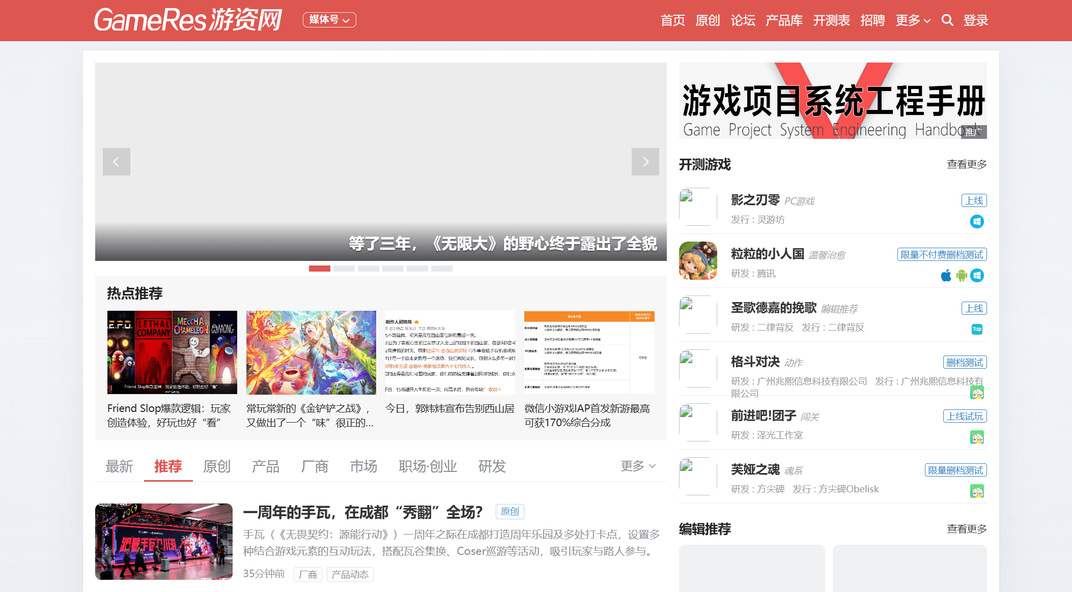1072x592 pixels.
Task: Select the first carousel indicator
Action: pos(320,269)
